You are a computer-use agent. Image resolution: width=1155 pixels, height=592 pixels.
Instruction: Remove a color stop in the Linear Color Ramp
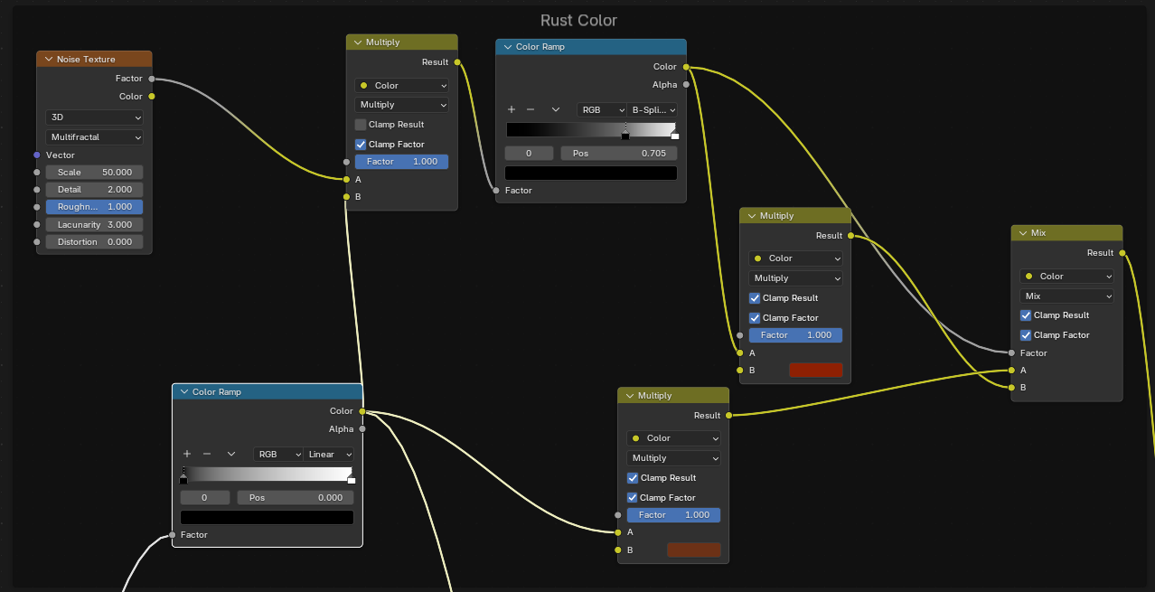click(207, 455)
